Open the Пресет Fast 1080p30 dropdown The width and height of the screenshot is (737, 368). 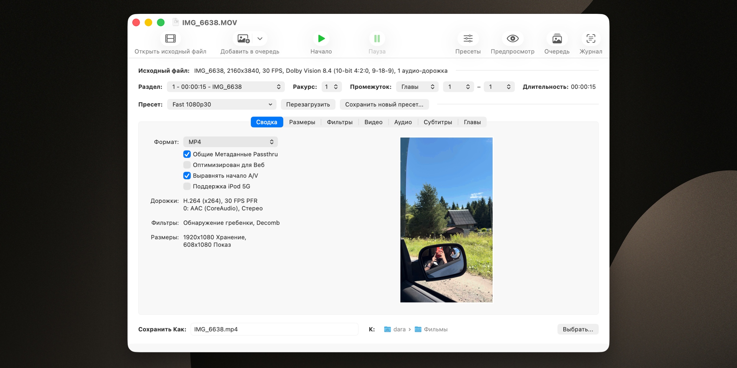click(x=222, y=105)
